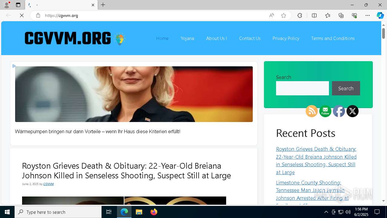Open File Explorer from the taskbar
The image size is (387, 218).
[139, 212]
